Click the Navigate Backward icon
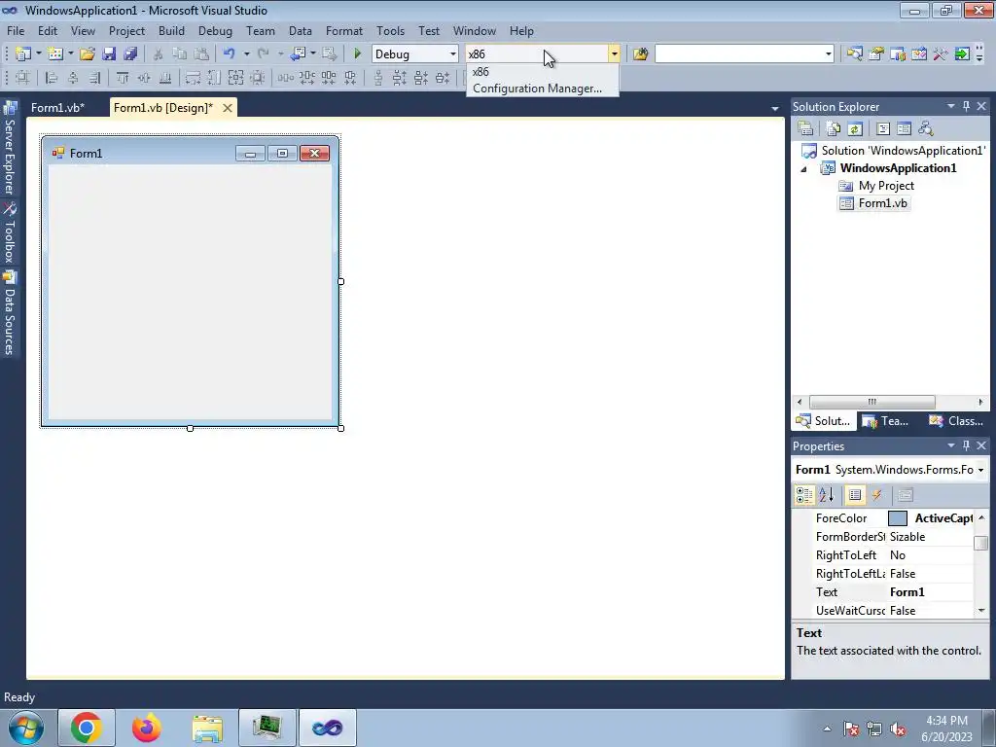The image size is (996, 747). [x=298, y=54]
